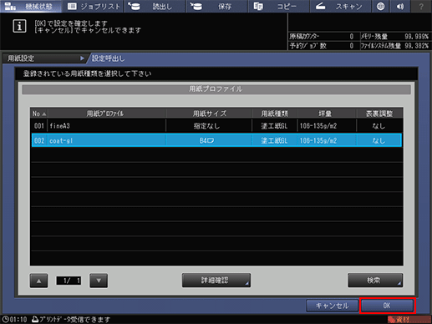432x324 pixels.
Task: Open help with the question mark icon
Action: coord(421,6)
